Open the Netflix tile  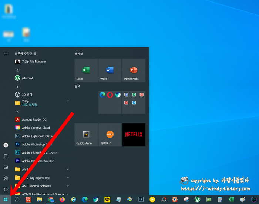coord(134,135)
